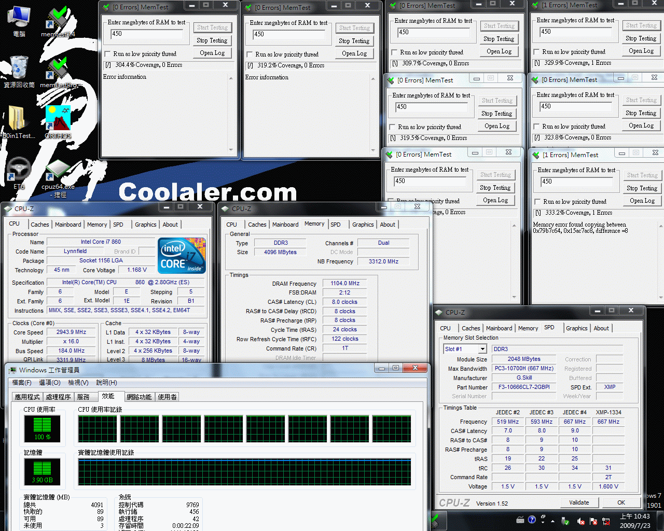Open the 網路功能 tab in Task Manager
This screenshot has width=664, height=531.
tap(139, 397)
